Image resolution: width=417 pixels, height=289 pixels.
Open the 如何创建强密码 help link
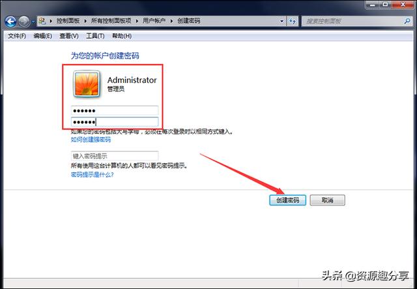click(x=91, y=140)
